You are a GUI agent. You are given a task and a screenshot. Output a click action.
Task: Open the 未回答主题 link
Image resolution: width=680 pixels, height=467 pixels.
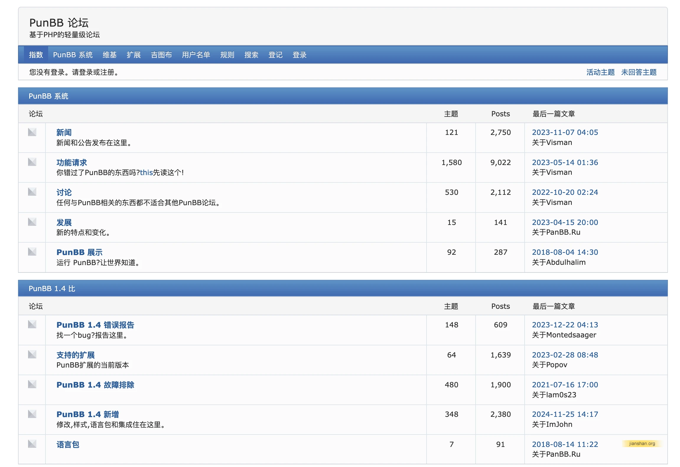[639, 72]
